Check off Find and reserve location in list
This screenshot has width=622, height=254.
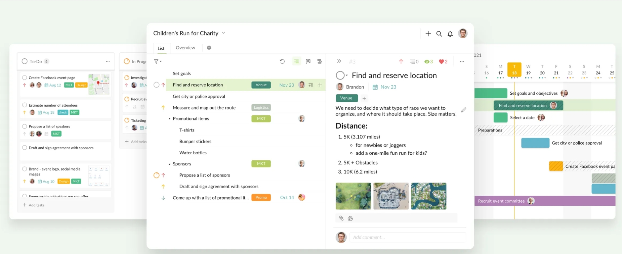point(156,85)
